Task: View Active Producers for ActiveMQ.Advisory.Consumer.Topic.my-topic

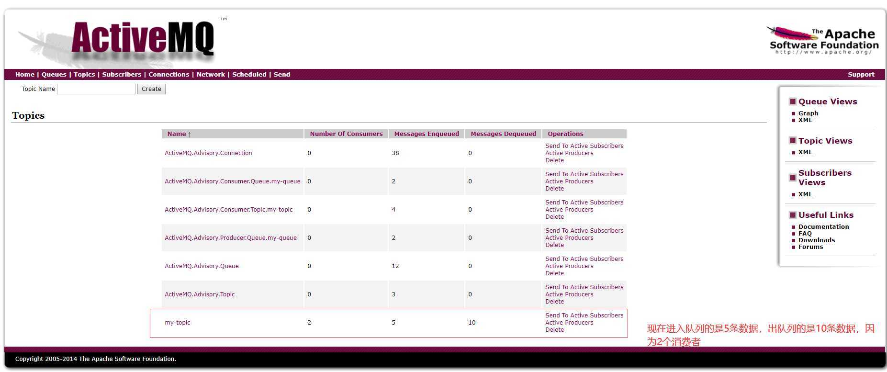Action: click(569, 210)
